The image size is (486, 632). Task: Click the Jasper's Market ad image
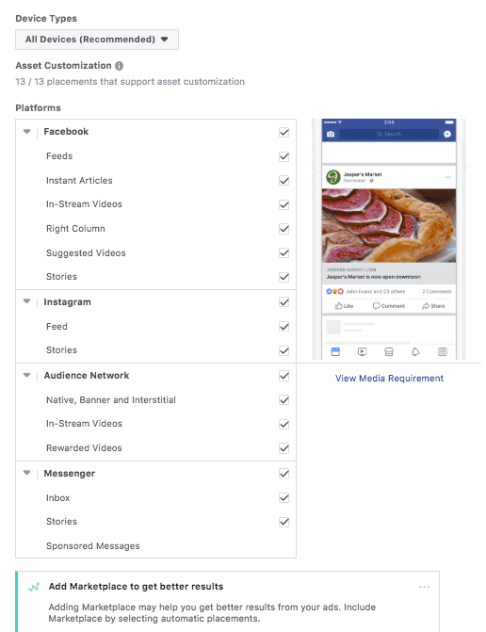pyautogui.click(x=389, y=226)
